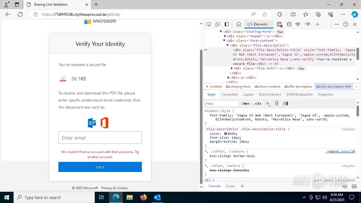Toggle the DevTools activity bar dock icon
The image size is (361, 203).
coord(227,24)
